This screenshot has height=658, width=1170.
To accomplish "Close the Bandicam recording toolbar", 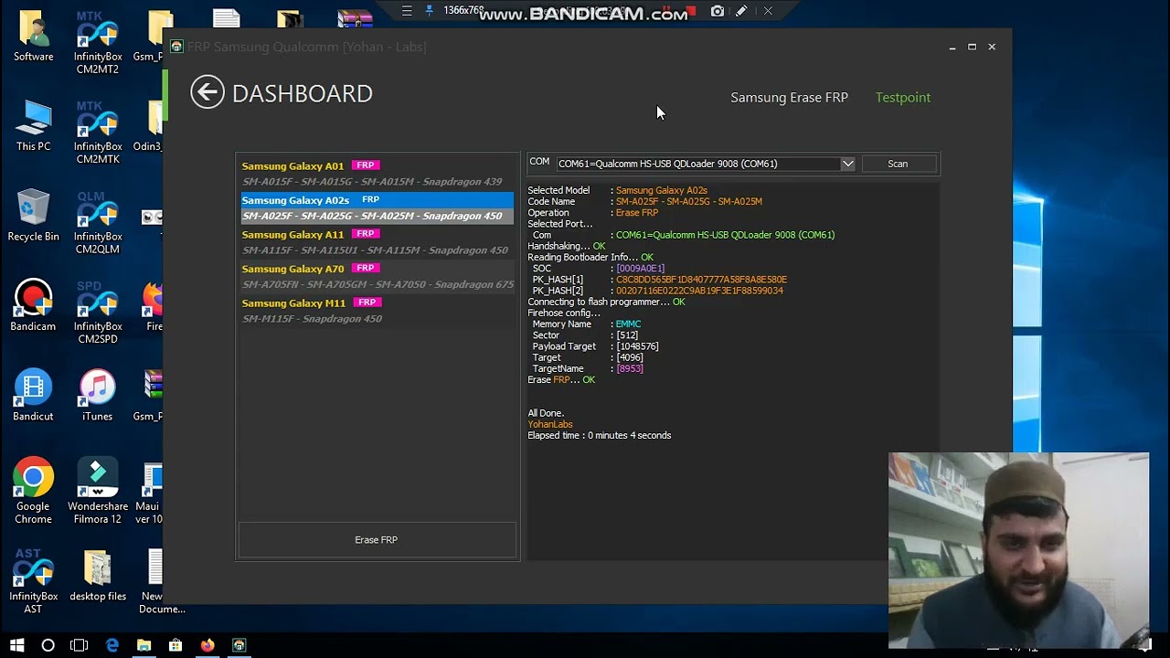I will pos(768,11).
